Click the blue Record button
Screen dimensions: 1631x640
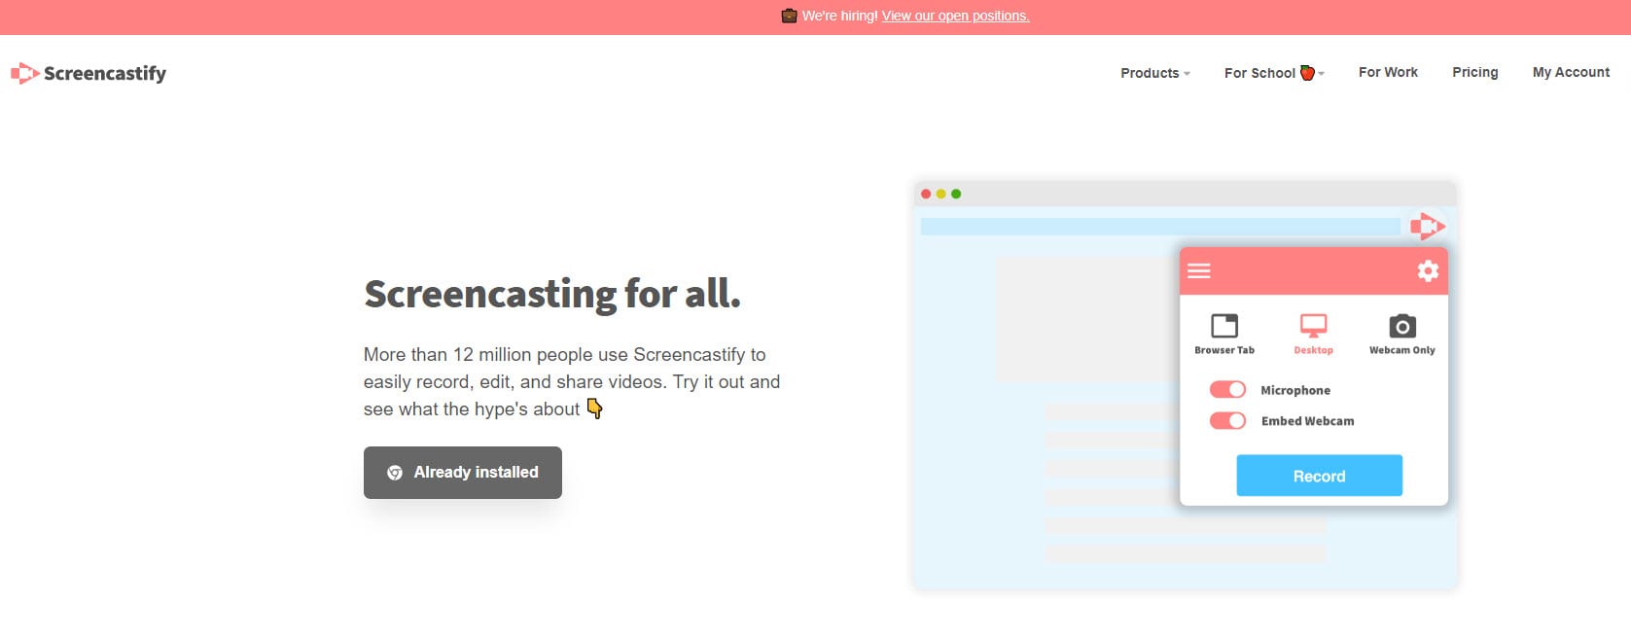(1320, 476)
